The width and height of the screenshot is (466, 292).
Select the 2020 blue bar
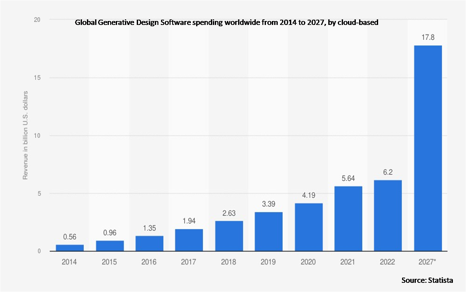308,227
